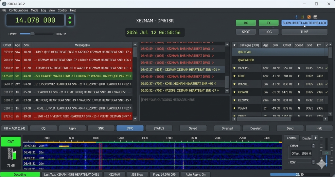Click the SNR button
The height and width of the screenshot is (177, 335).
coord(101,128)
